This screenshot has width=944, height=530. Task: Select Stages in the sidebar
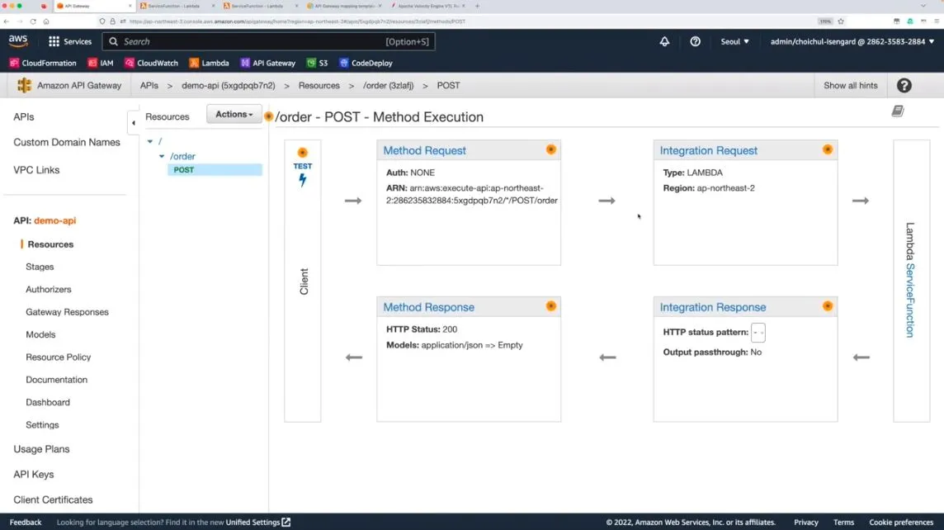click(x=40, y=267)
